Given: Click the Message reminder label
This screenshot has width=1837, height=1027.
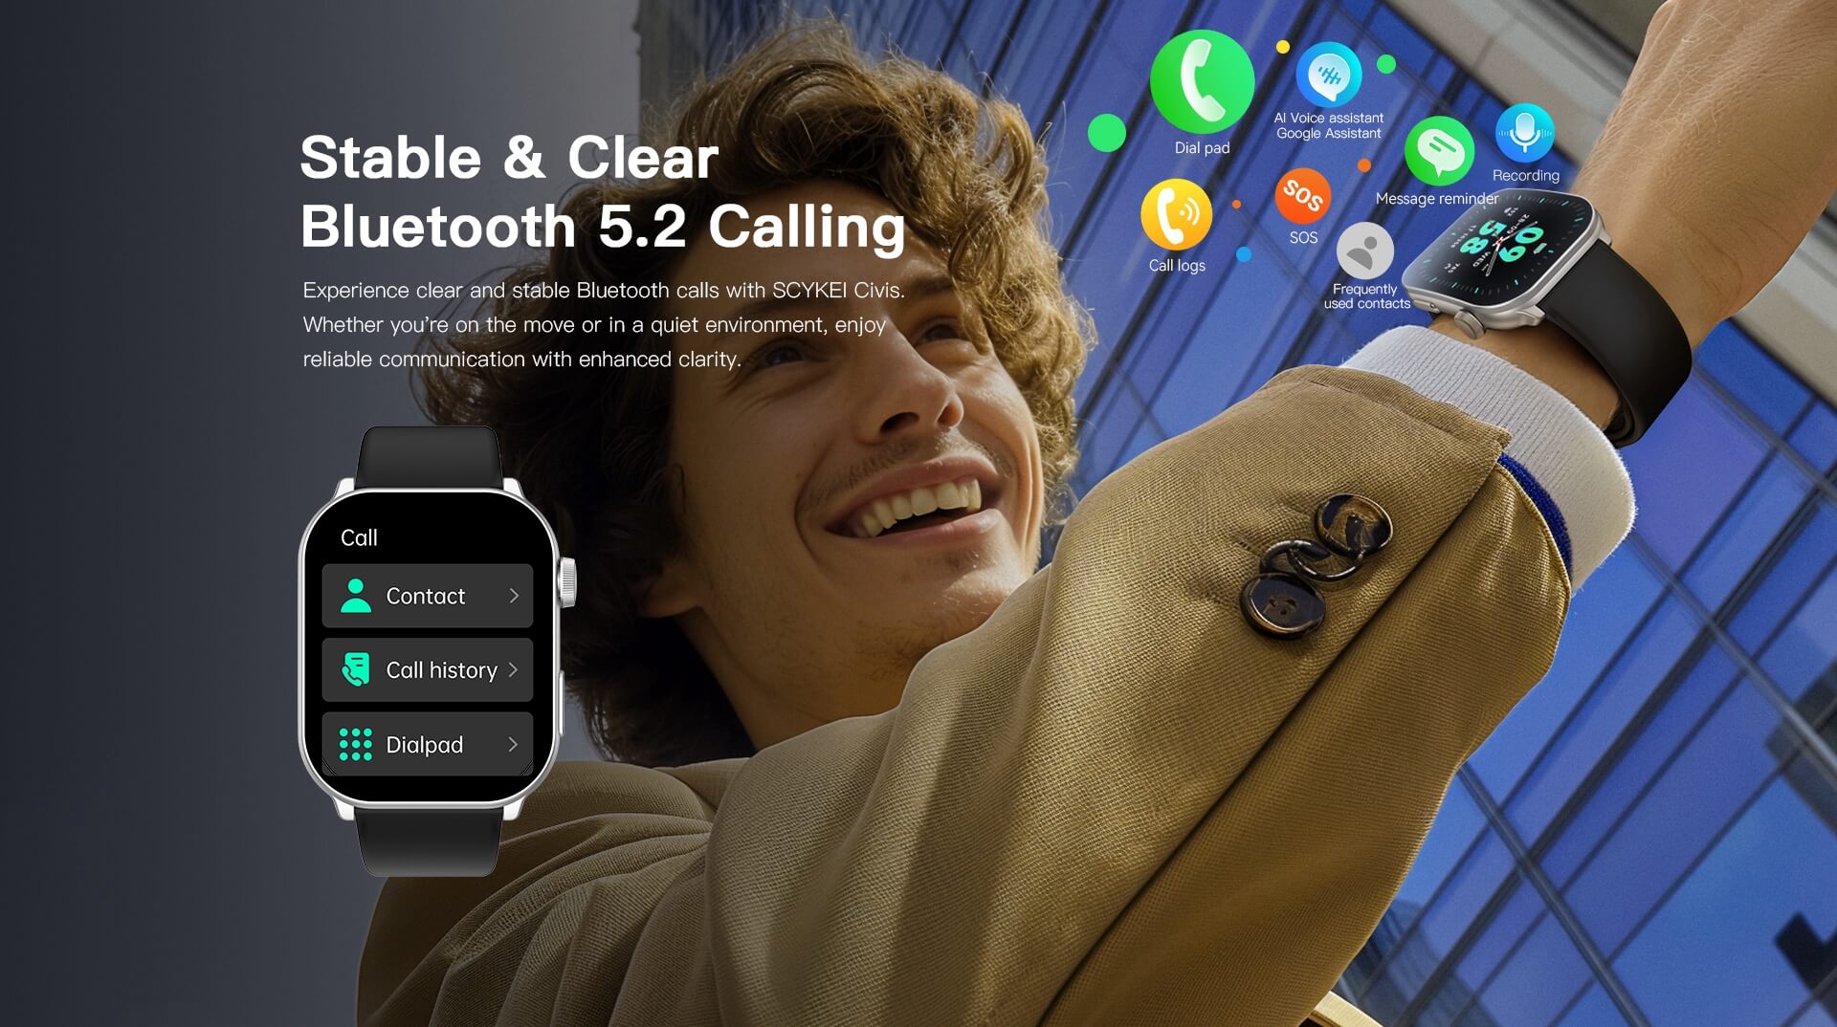Looking at the screenshot, I should pyautogui.click(x=1437, y=199).
